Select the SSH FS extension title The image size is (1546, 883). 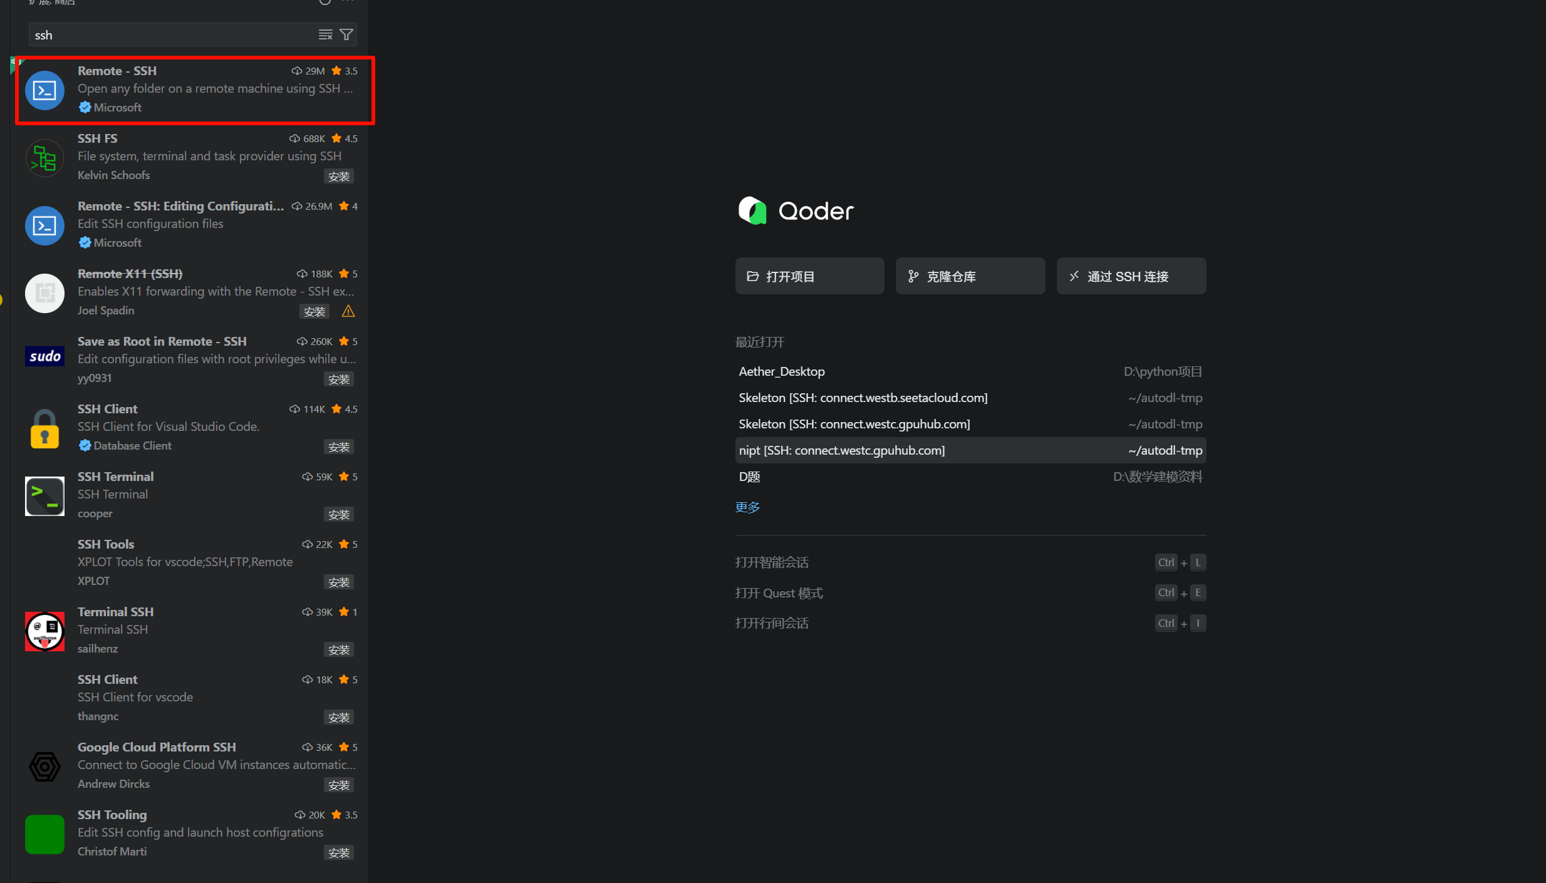coord(98,138)
